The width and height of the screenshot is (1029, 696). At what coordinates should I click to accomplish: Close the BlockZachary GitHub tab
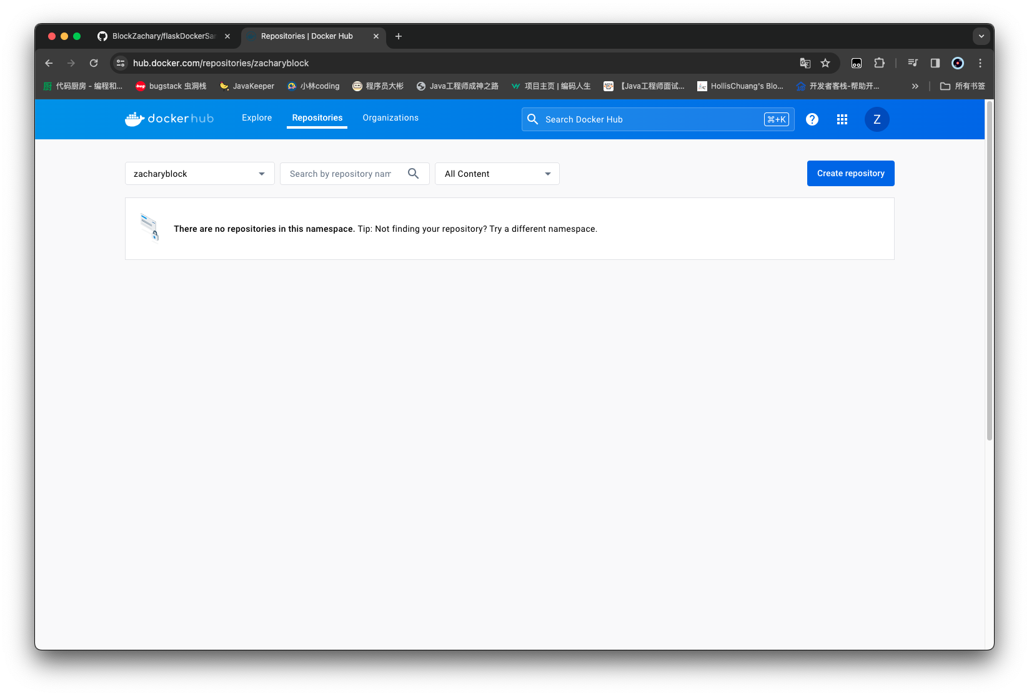(x=227, y=36)
